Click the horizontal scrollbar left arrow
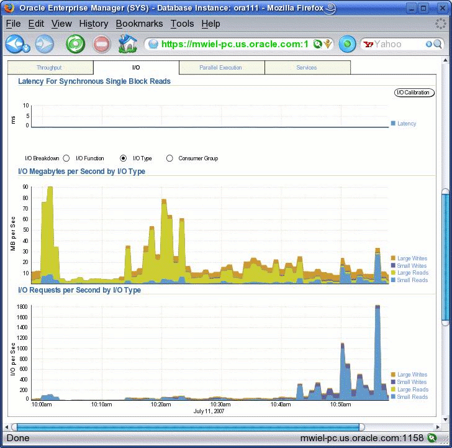 pos(6,427)
